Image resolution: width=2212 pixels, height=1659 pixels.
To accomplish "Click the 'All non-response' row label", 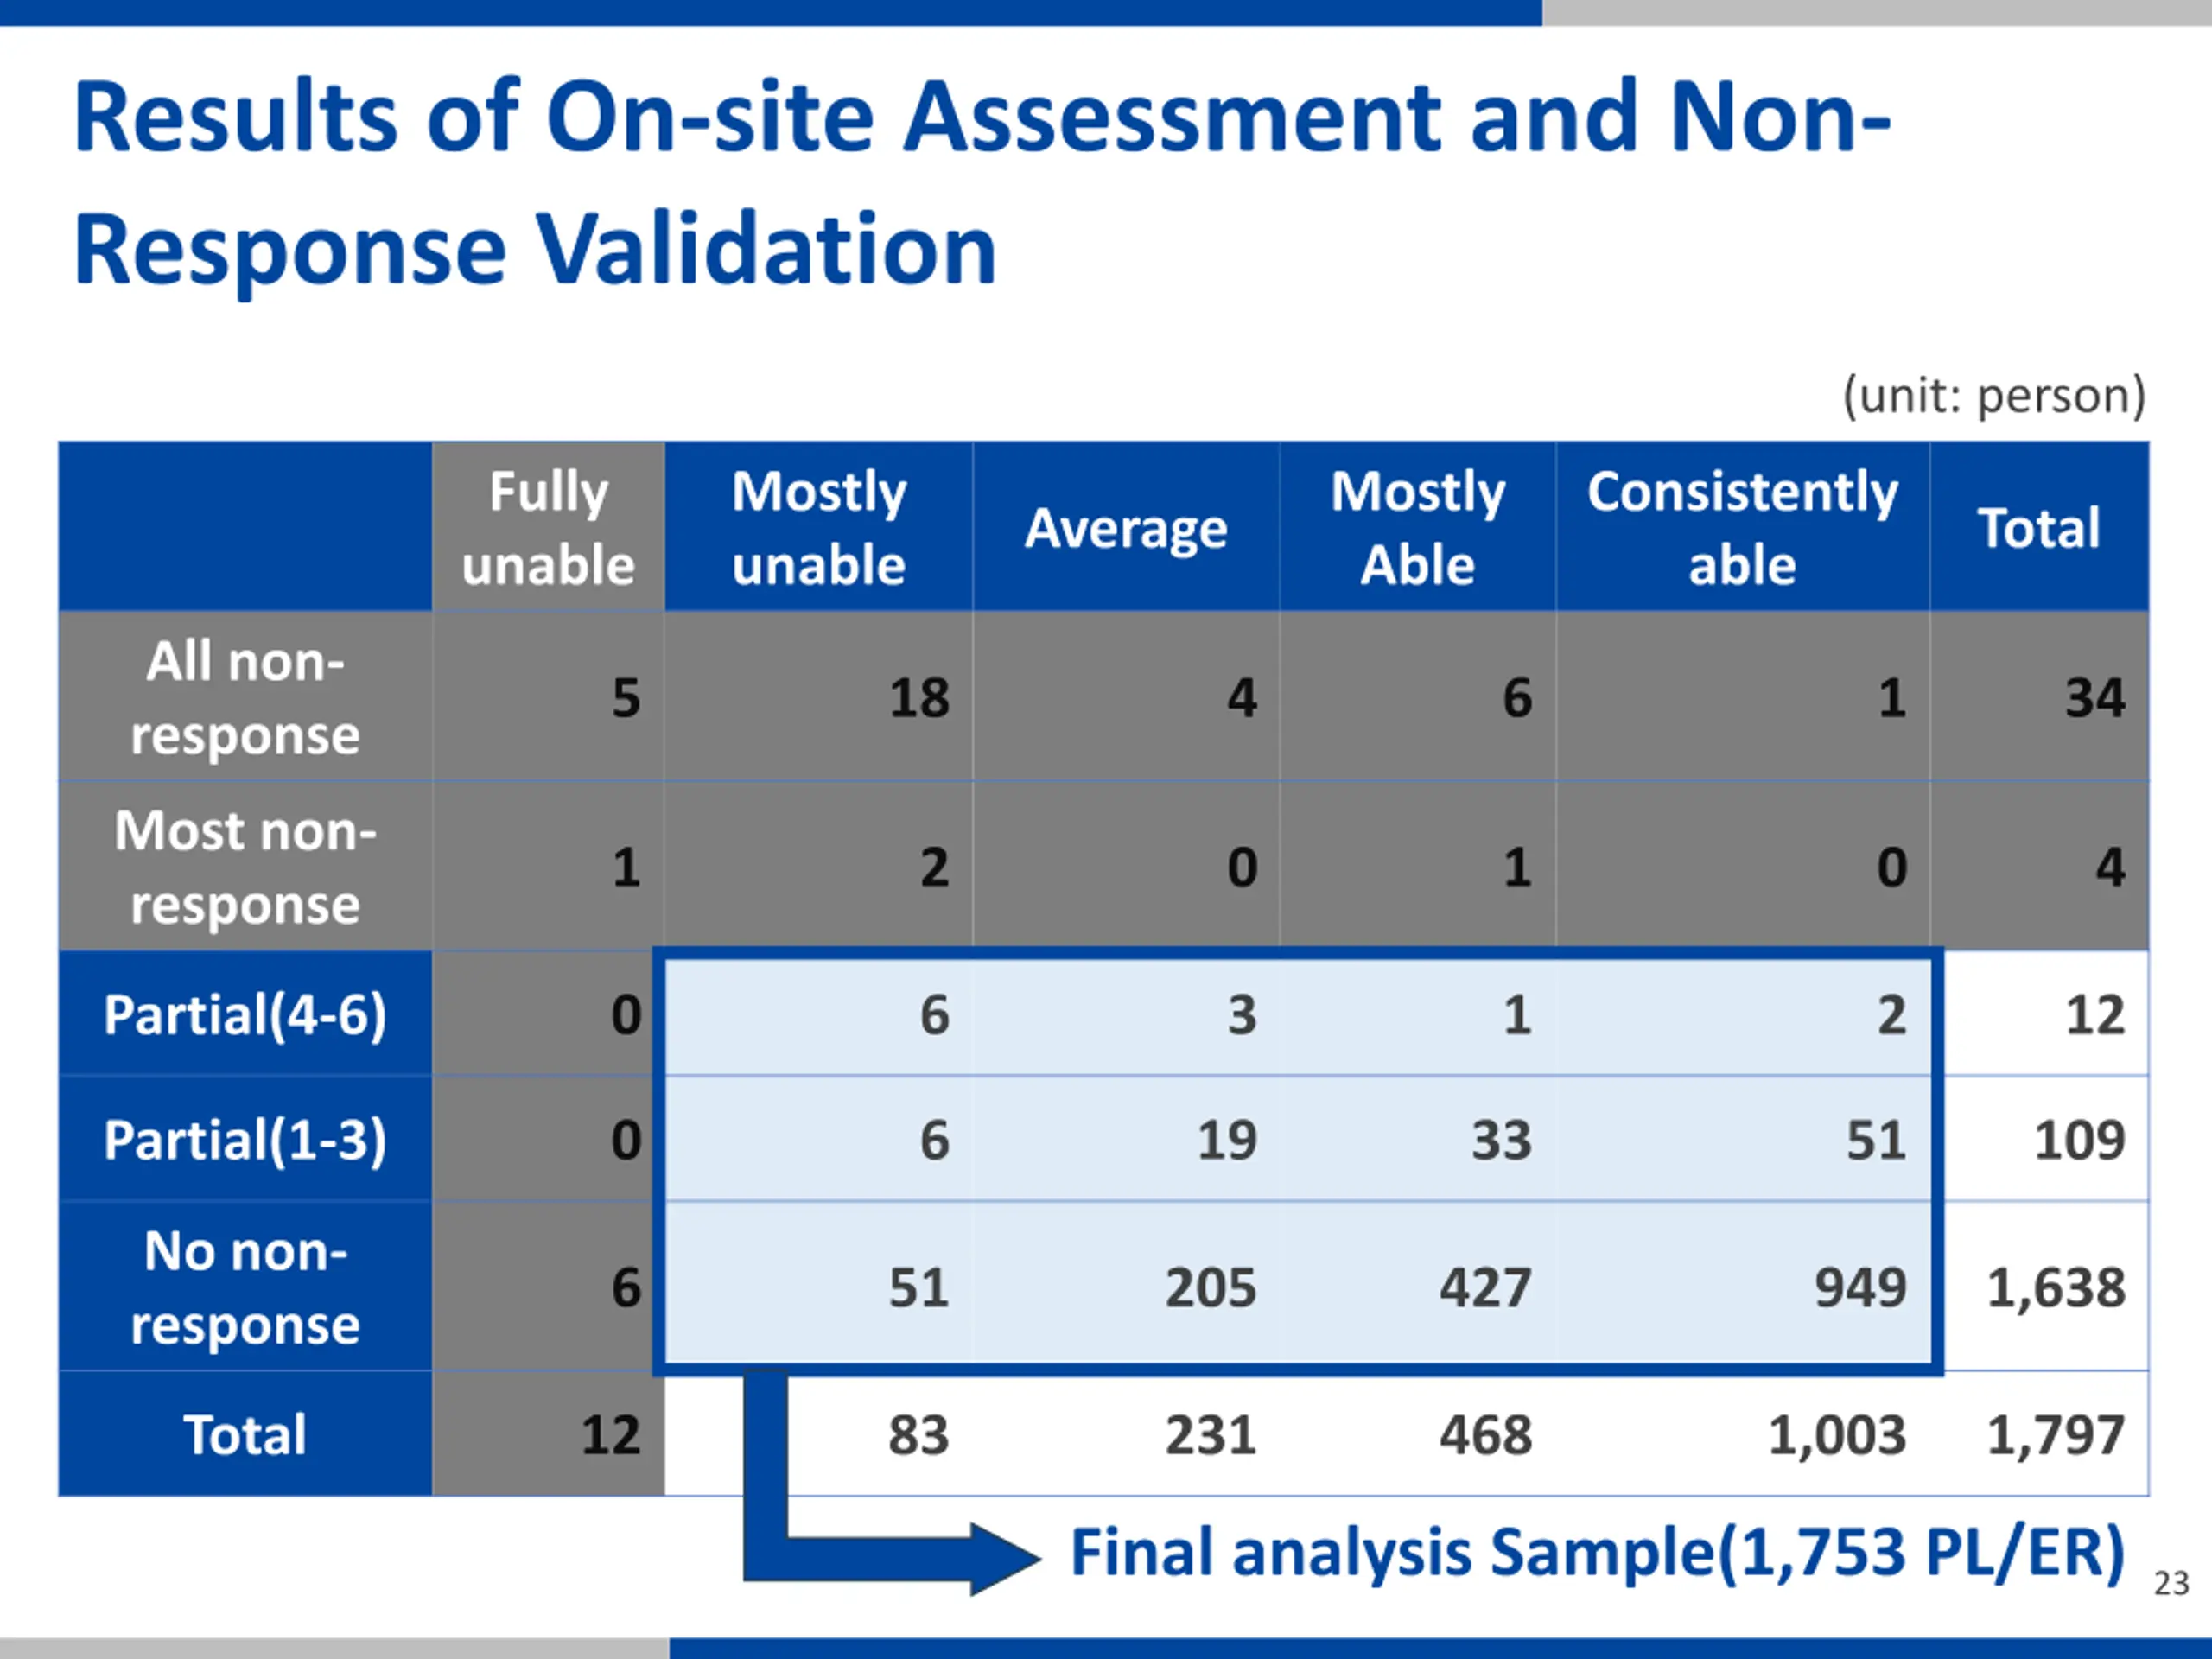I will 245,697.
